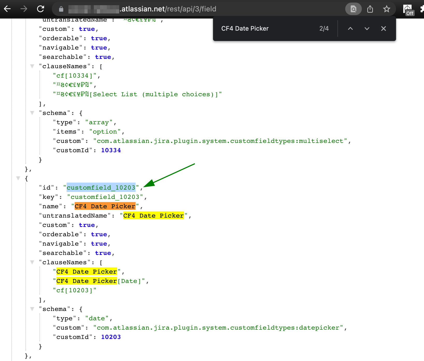Click the page search lens icon

click(x=353, y=9)
